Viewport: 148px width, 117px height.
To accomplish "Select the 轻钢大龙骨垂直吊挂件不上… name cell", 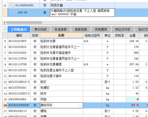I will pos(62,47).
